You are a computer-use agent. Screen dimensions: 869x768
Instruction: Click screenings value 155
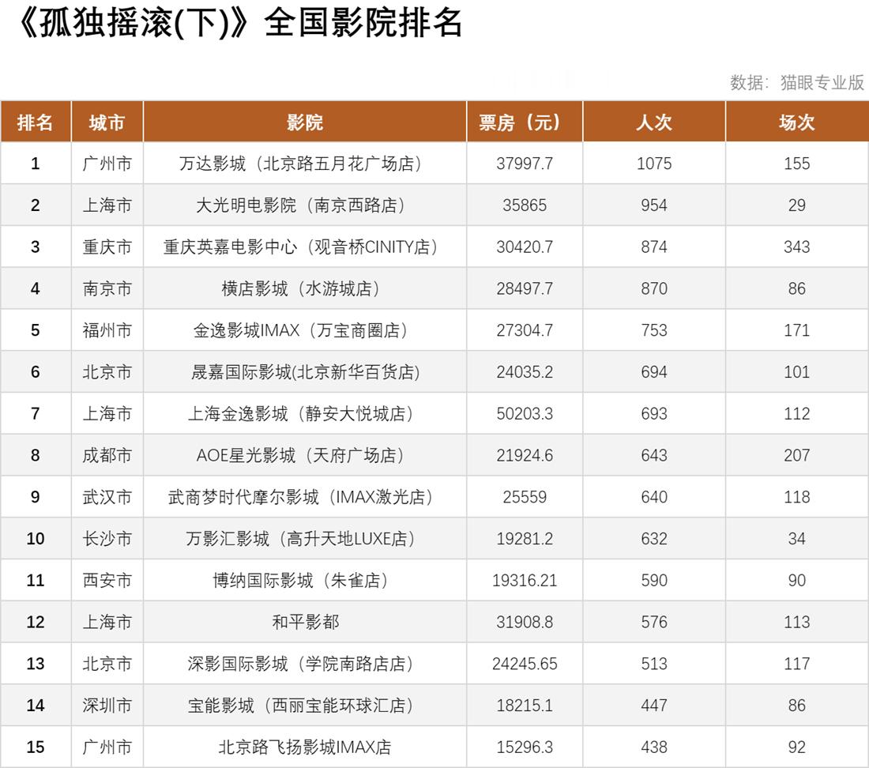[x=797, y=164]
